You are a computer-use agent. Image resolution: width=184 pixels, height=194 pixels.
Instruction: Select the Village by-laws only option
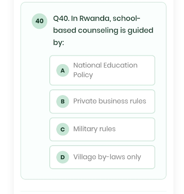click(102, 157)
